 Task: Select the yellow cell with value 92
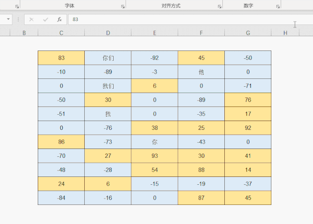pos(248,128)
